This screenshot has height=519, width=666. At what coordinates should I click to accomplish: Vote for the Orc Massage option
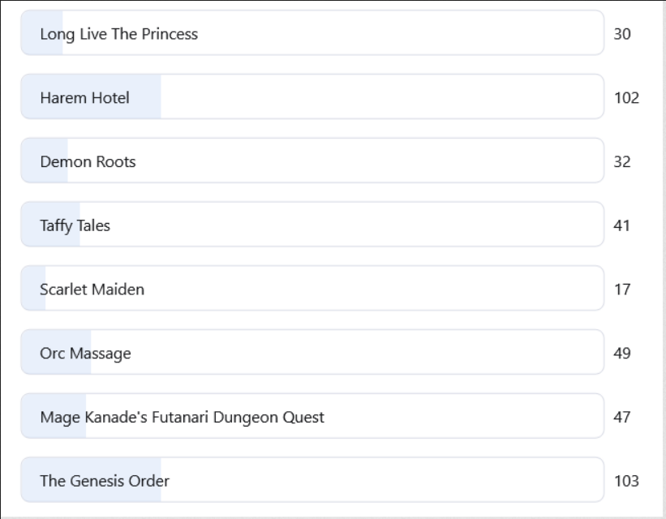pyautogui.click(x=312, y=352)
